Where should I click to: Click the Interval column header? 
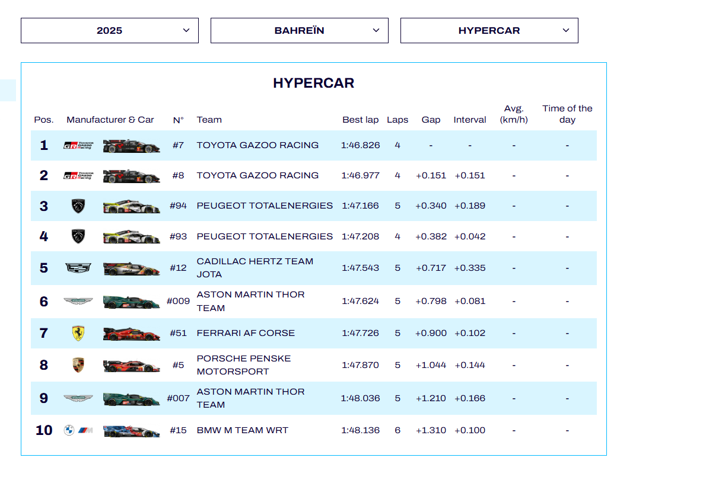(470, 120)
